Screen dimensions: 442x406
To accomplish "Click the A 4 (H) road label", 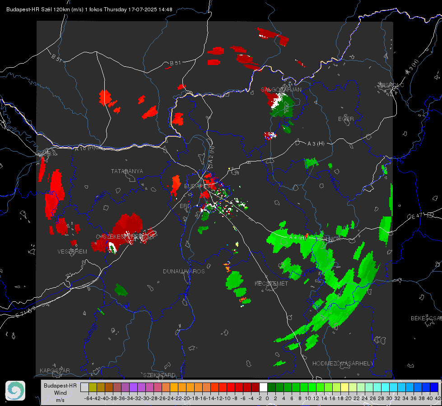I will coord(298,238).
